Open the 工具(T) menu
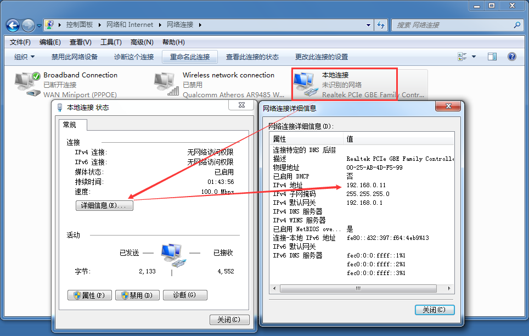529x336 pixels. coord(111,42)
